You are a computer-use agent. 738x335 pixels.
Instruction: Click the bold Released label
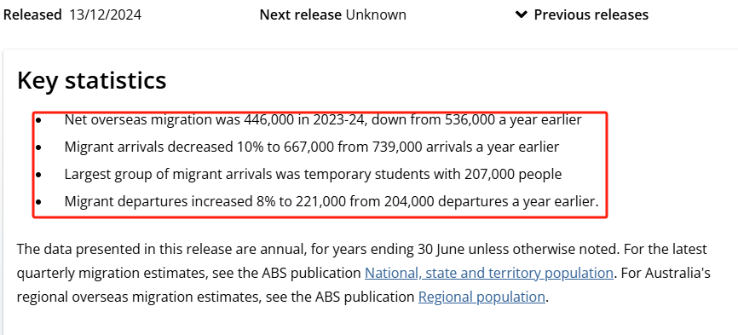pyautogui.click(x=32, y=14)
